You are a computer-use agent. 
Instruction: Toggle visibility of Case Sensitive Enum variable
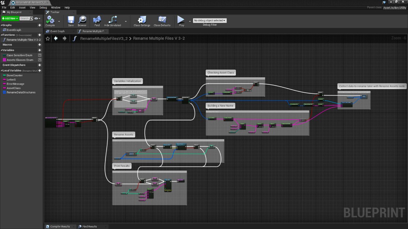[x=39, y=55]
